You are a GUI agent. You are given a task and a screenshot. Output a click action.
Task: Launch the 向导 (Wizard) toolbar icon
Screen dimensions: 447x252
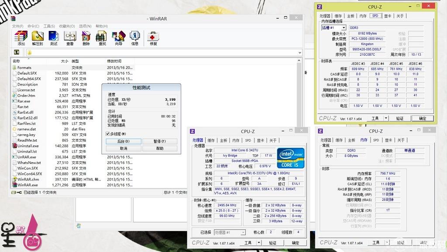tap(118, 38)
